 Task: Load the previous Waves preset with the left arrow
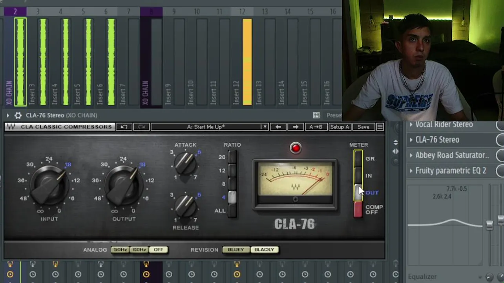[x=278, y=127]
